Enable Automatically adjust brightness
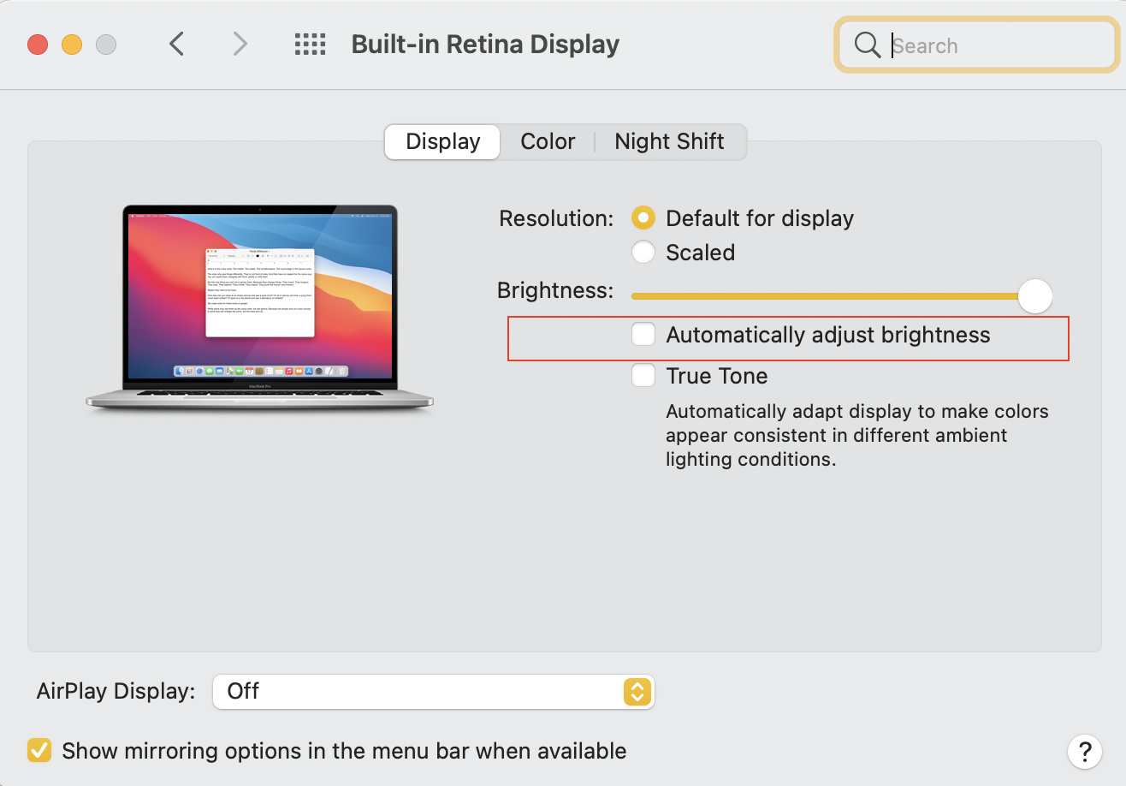Screen dimensions: 1126x786 [643, 334]
